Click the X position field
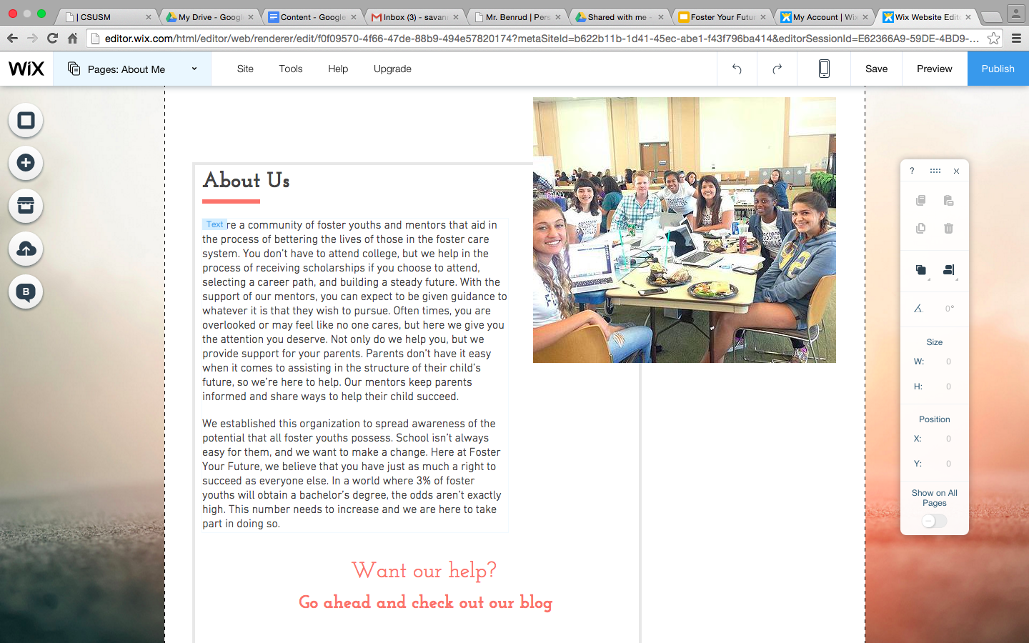The width and height of the screenshot is (1029, 643). (948, 439)
